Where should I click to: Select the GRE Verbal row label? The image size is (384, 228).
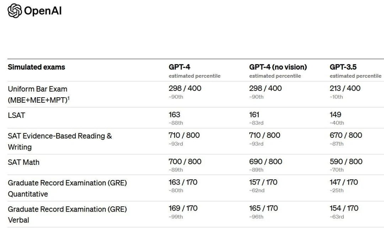[x=68, y=209]
